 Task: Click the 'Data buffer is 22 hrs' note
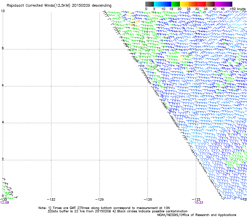[x=79, y=211]
